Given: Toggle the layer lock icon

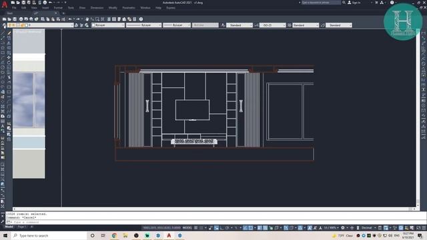Looking at the screenshot, I should tap(22, 25).
